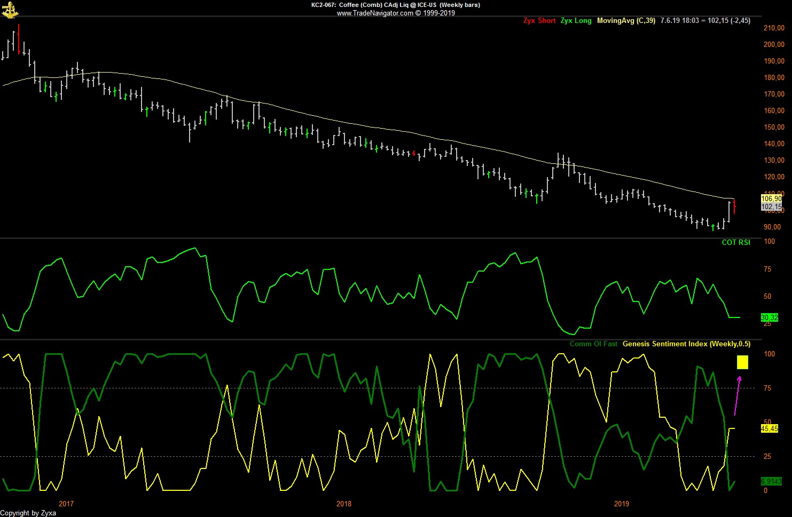
Task: Click the Zyx Short legend label
Action: coord(539,21)
